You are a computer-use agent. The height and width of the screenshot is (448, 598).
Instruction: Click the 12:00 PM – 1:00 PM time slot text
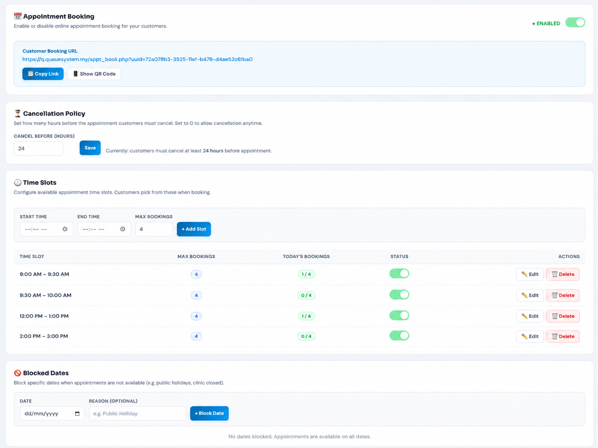pos(44,316)
